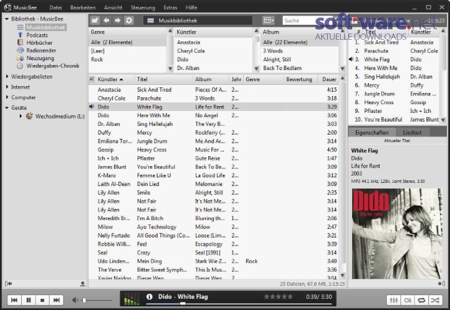Open the panel layout dropdown
The height and width of the screenshot is (310, 450).
268,20
